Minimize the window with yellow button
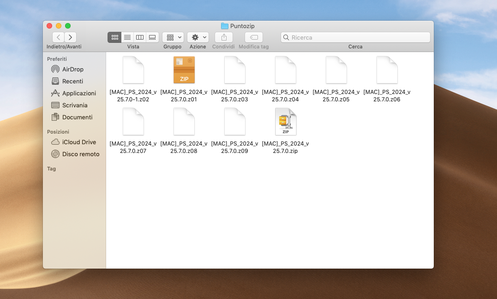The width and height of the screenshot is (497, 299). 58,26
